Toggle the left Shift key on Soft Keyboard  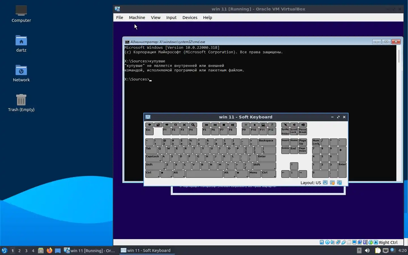pos(155,166)
